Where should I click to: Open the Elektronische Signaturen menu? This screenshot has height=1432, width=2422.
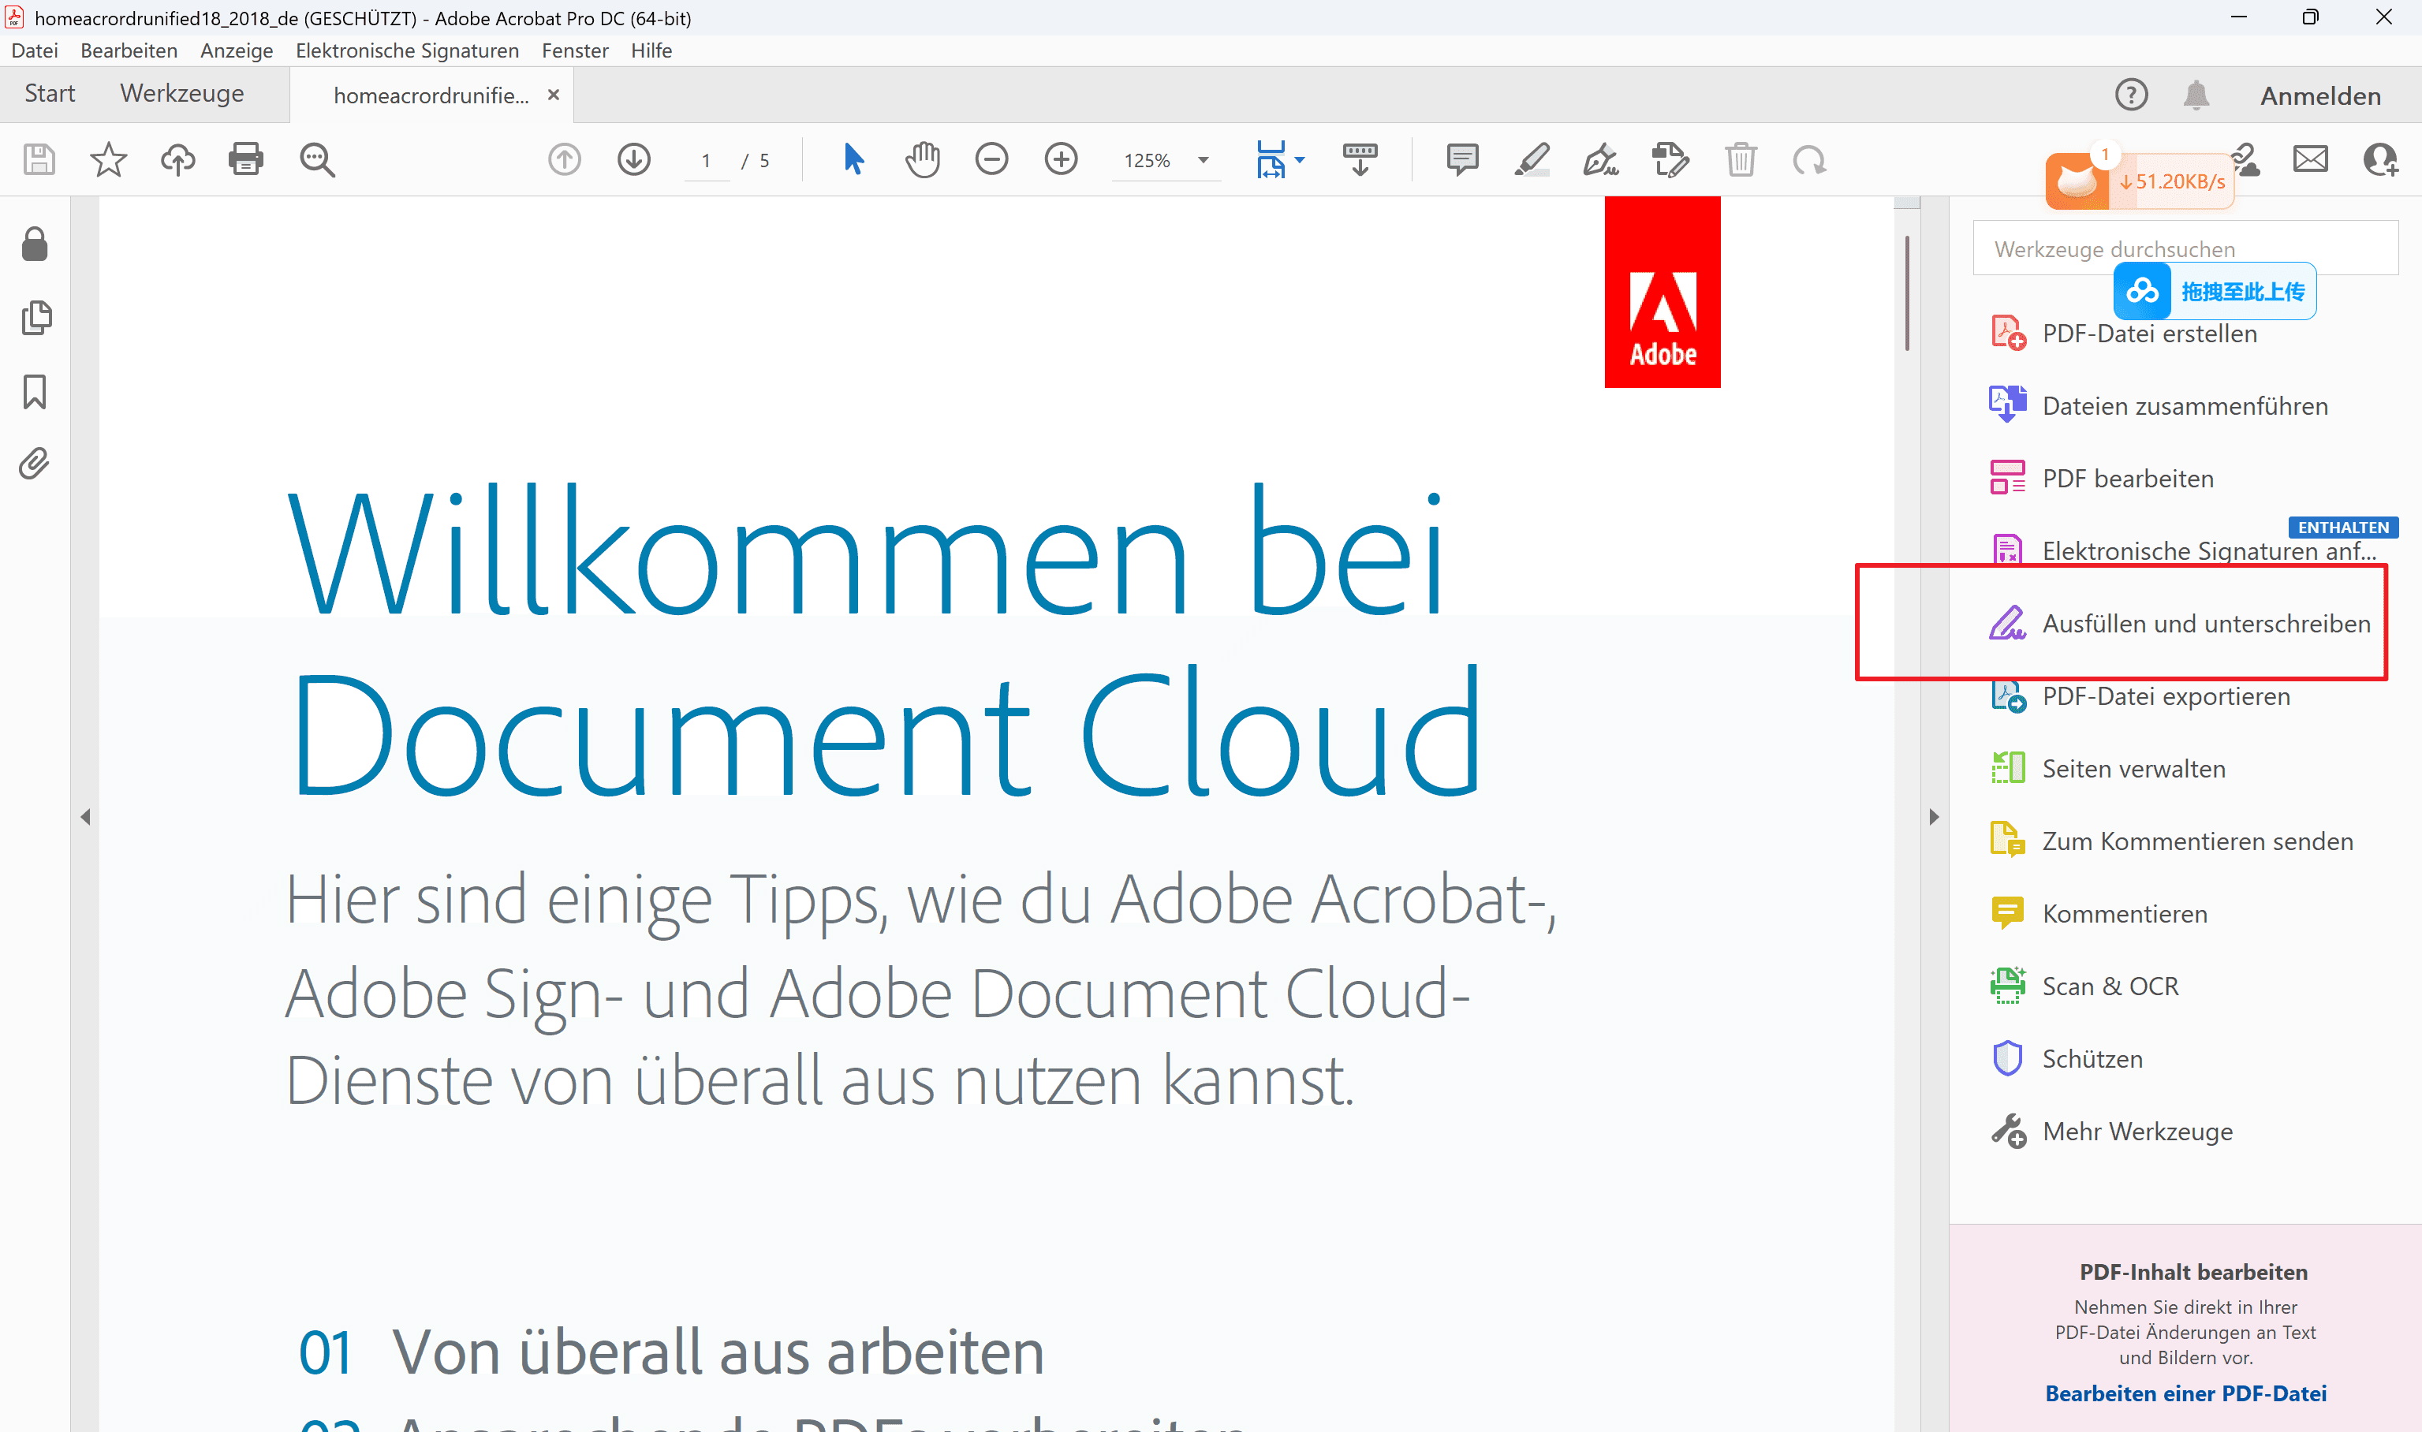(407, 50)
